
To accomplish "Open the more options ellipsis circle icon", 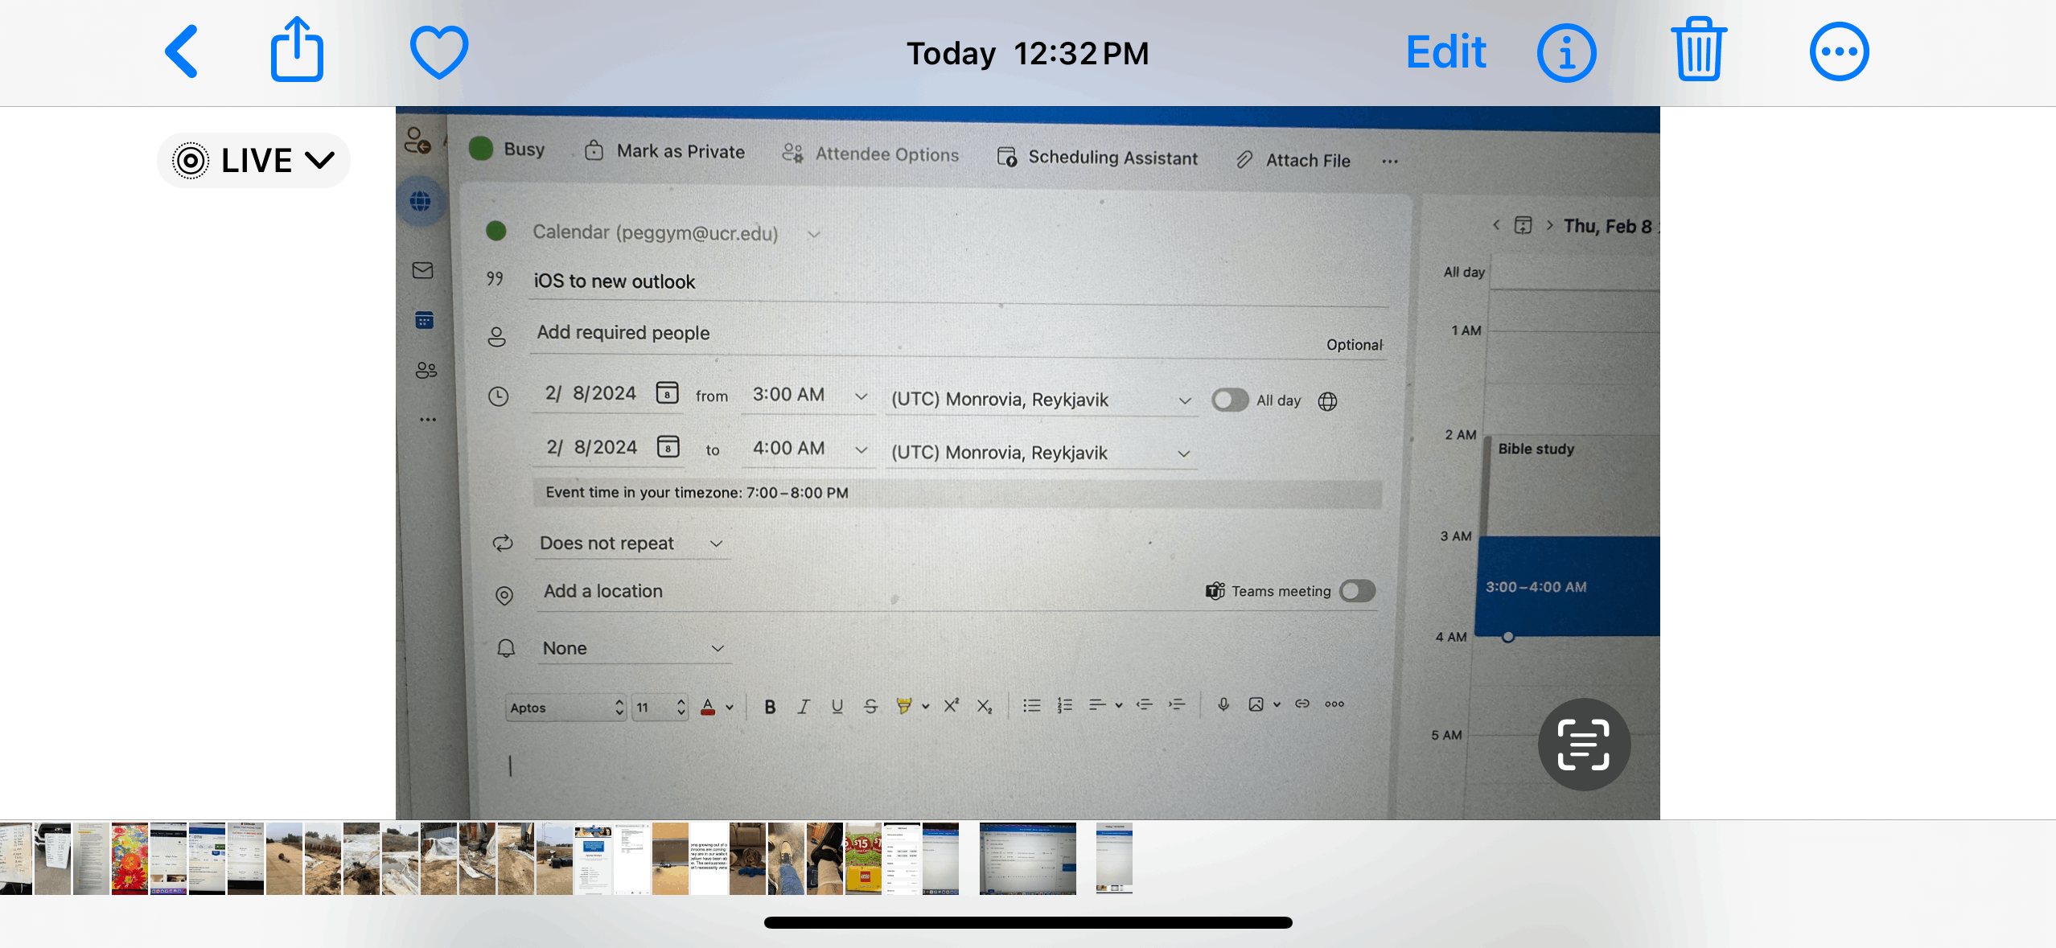I will [x=1839, y=52].
